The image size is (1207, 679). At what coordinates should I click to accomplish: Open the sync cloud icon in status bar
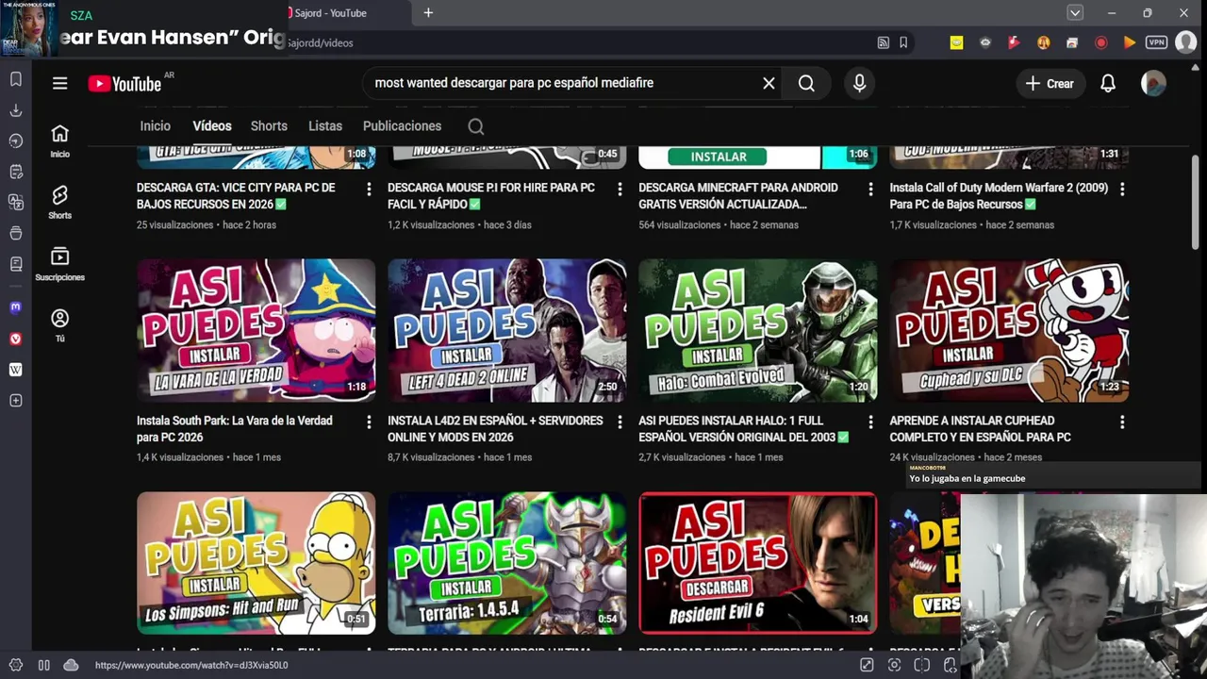coord(71,665)
